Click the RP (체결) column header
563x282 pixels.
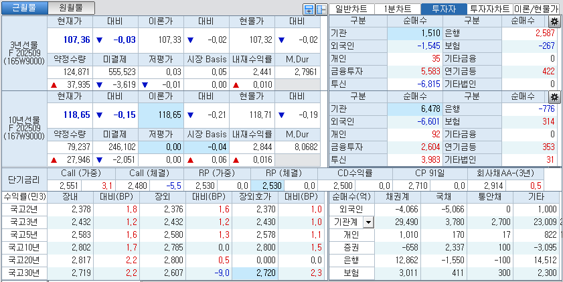[x=284, y=173]
